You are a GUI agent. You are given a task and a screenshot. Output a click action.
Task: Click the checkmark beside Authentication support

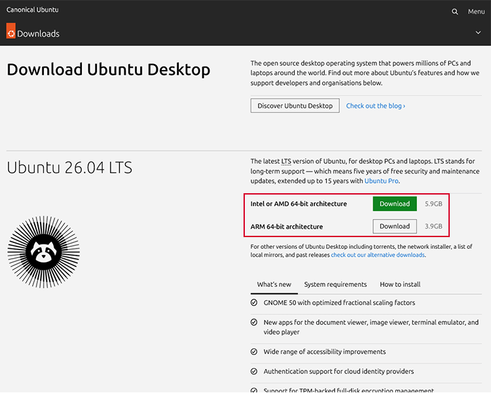(x=254, y=371)
